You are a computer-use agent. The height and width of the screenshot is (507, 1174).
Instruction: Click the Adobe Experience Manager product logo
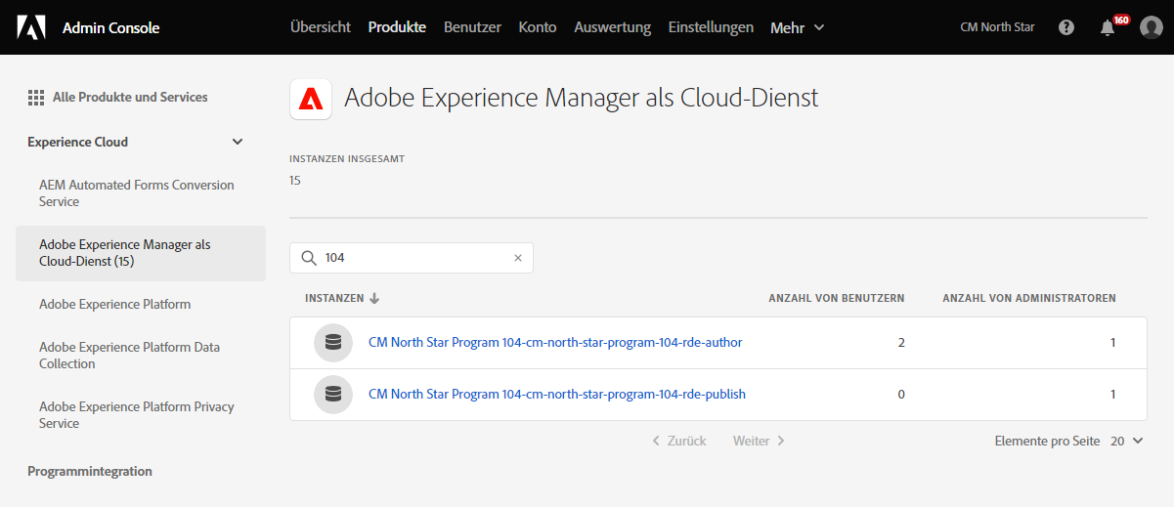(x=311, y=99)
